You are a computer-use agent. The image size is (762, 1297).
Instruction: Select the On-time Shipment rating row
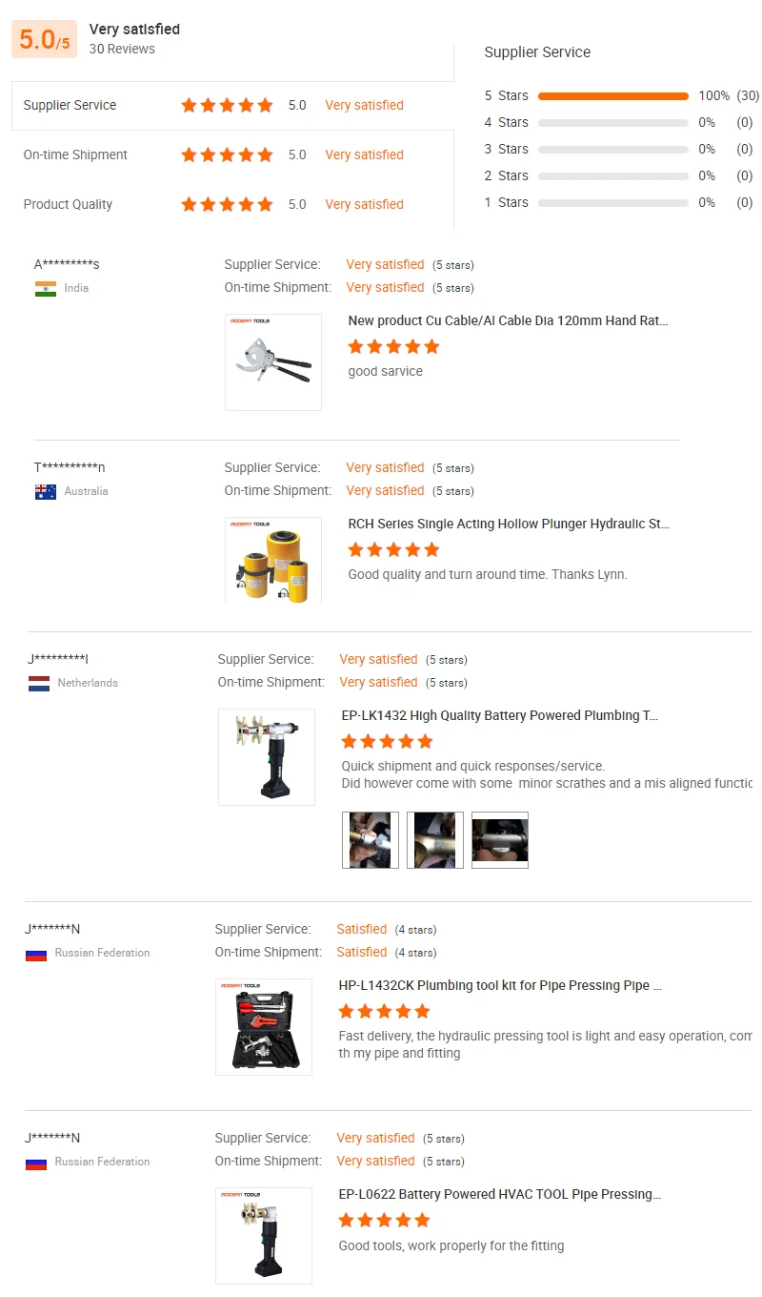coord(233,154)
